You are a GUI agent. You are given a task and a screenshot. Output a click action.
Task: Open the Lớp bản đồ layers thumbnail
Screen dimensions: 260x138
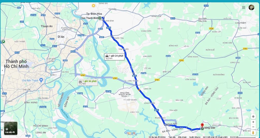[x=11, y=128]
